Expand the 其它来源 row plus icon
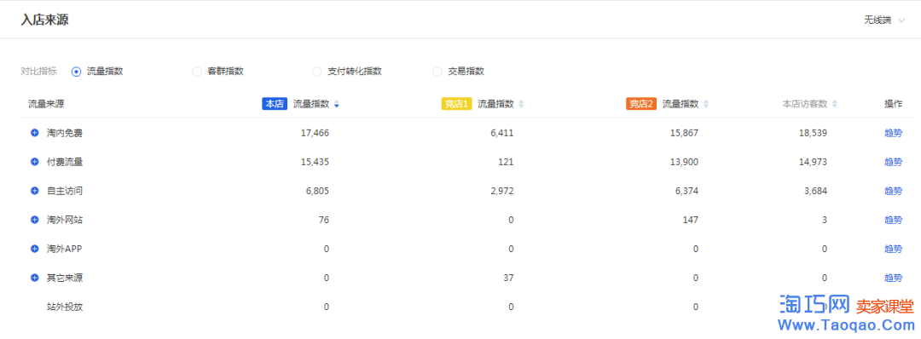Viewport: 921px width, 339px height. 35,278
